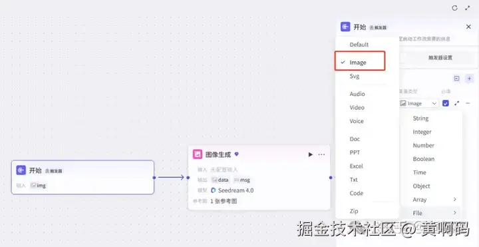Screen dimensions: 479x247
Task: Run the 图像生成 node with play button
Action: coord(311,154)
